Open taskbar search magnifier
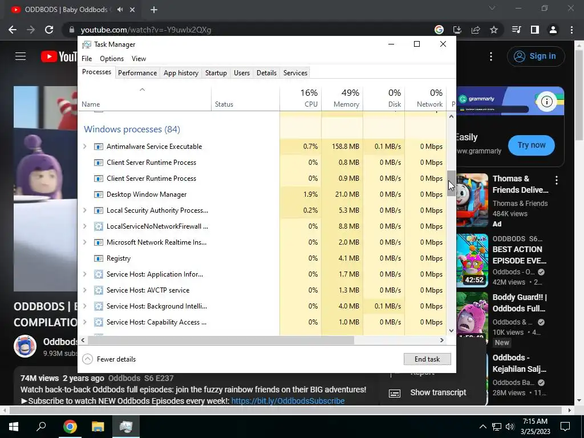The image size is (584, 438). pyautogui.click(x=41, y=427)
